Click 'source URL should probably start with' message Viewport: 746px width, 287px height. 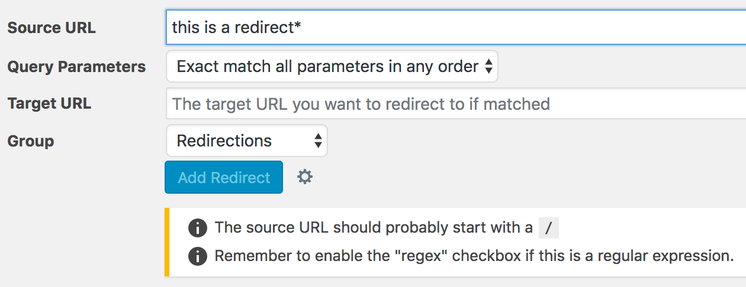click(374, 227)
